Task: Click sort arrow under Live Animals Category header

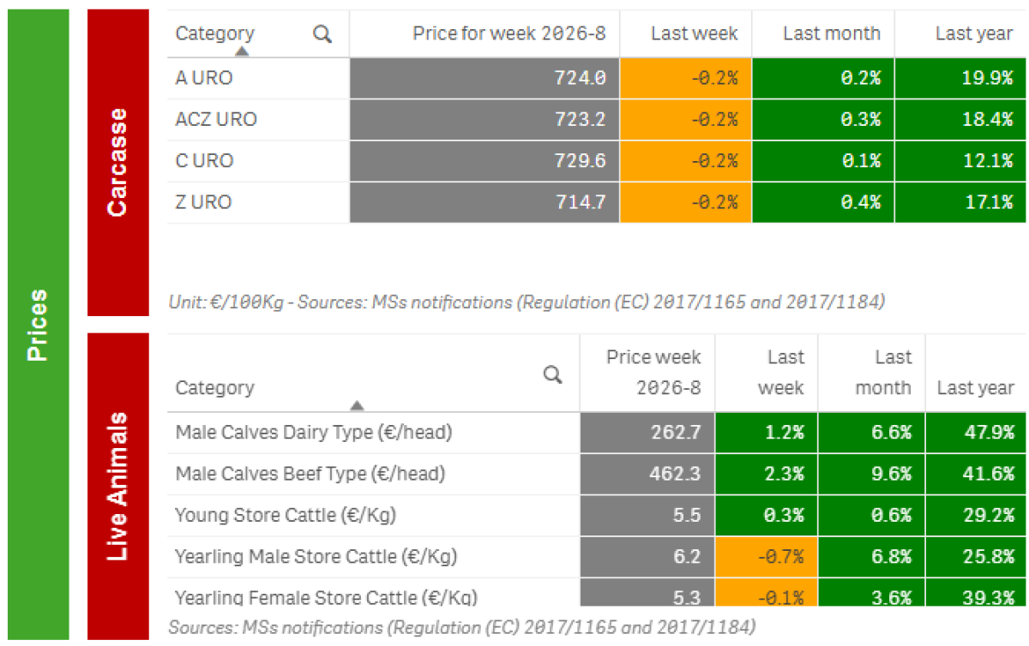Action: click(x=358, y=405)
